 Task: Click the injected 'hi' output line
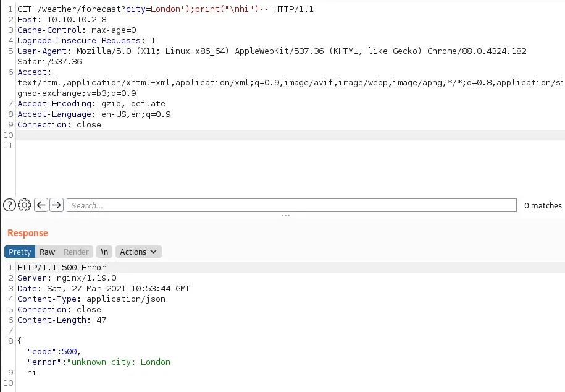click(x=31, y=372)
